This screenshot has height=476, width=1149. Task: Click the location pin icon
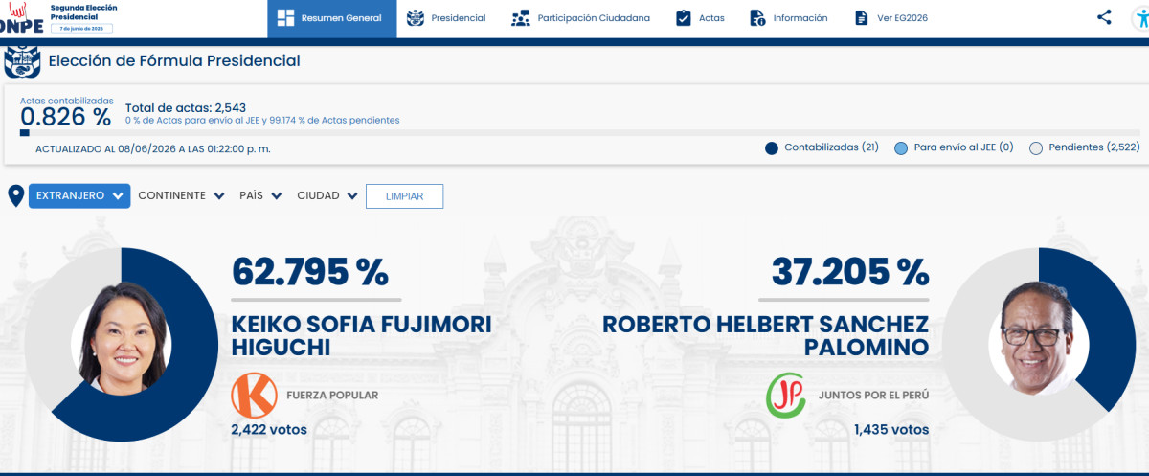(x=15, y=195)
